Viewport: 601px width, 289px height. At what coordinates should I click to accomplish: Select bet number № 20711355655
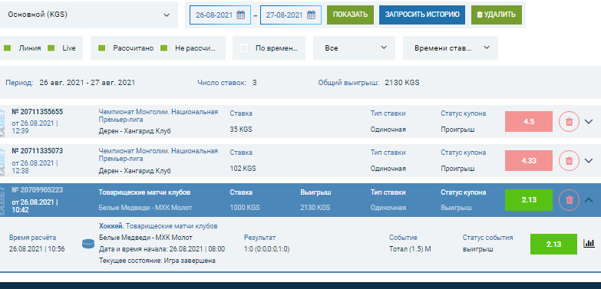[x=38, y=112]
